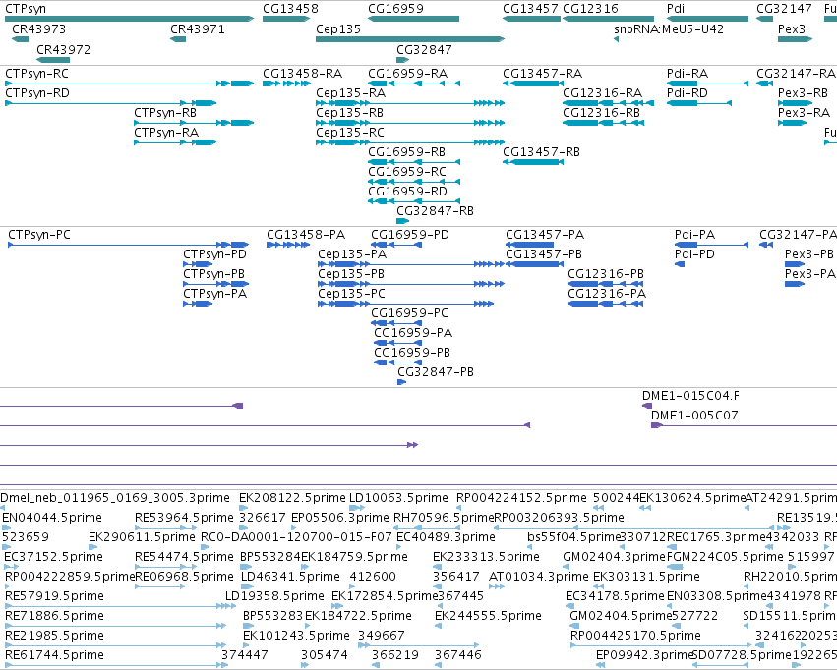837x670 pixels.
Task: Select the CTPsyn-PD protein label
Action: (215, 254)
